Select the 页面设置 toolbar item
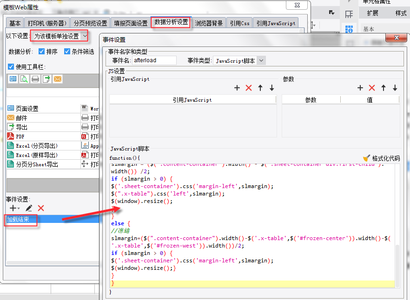Viewport: 410px width, 300px height. (43, 109)
